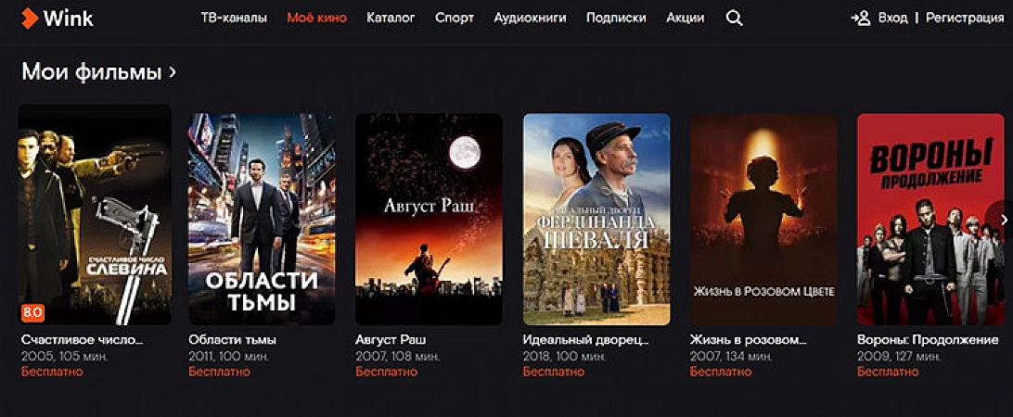The image size is (1013, 417).
Task: Open the Акции page
Action: (686, 19)
